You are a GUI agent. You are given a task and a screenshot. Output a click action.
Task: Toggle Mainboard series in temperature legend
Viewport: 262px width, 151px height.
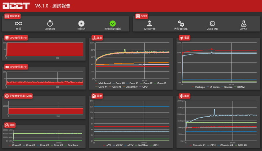[103, 83]
